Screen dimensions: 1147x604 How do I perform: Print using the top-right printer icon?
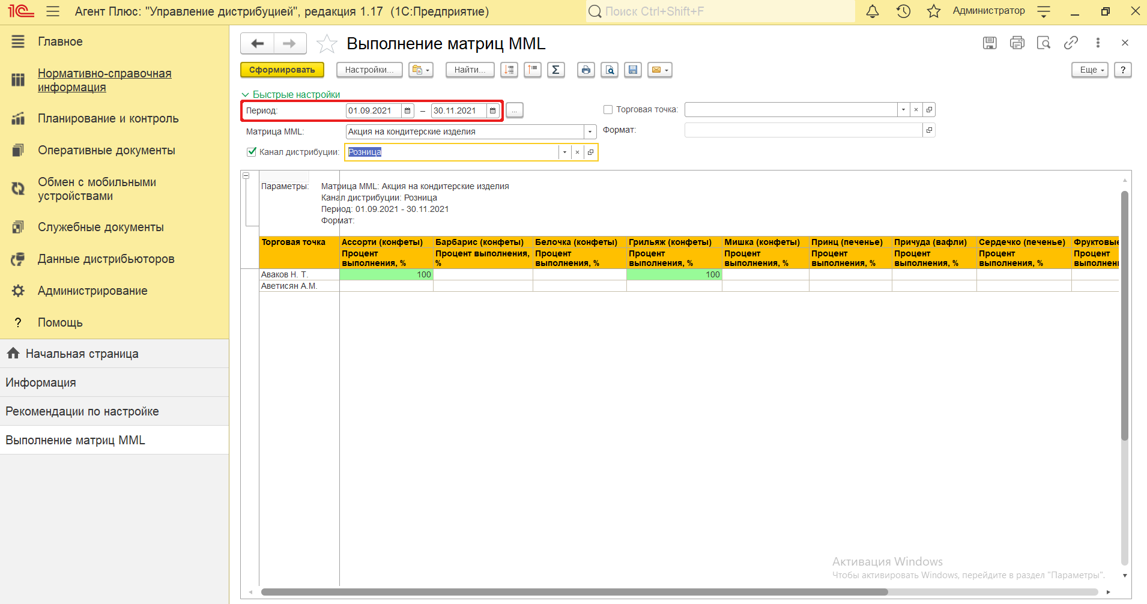[x=1017, y=43]
